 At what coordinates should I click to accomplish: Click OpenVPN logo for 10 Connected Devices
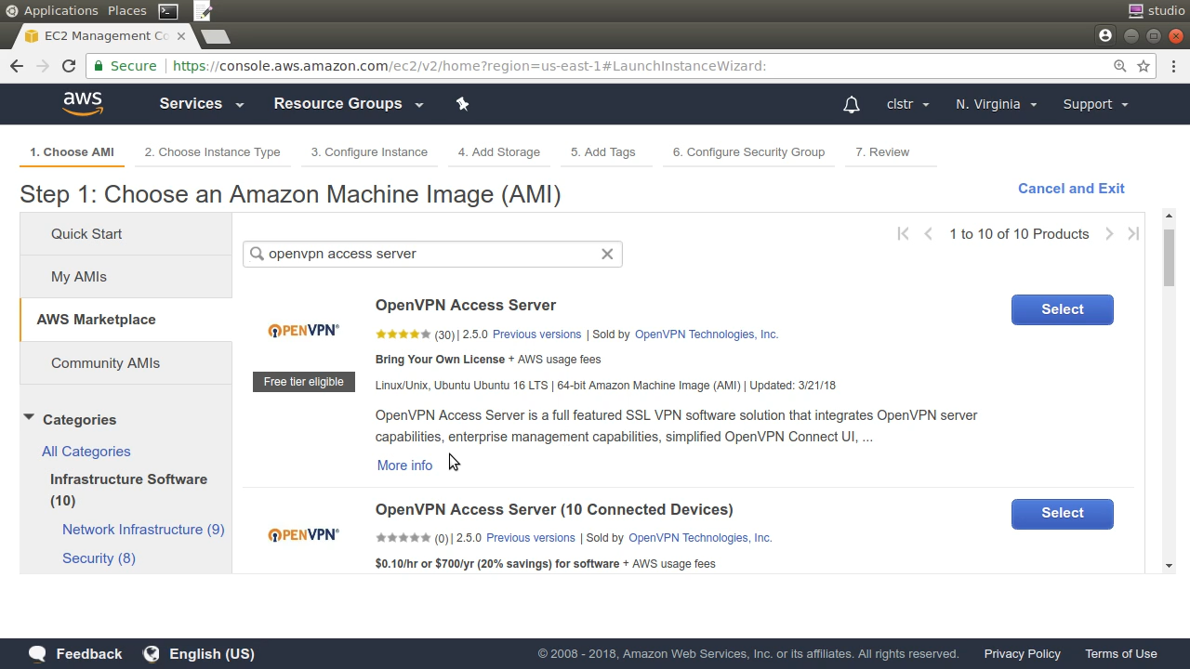tap(303, 534)
